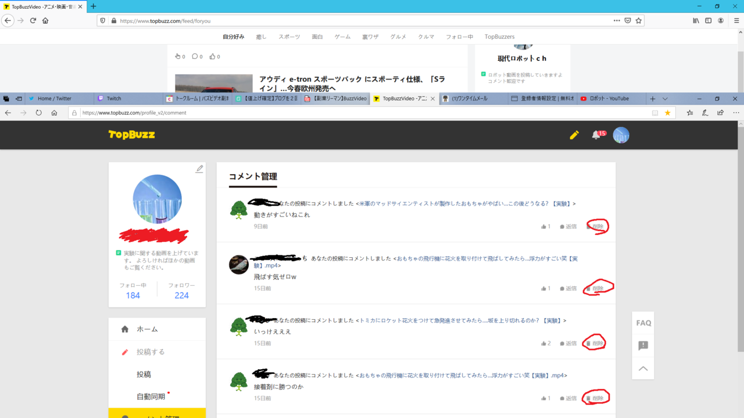Viewport: 744px width, 418px height.
Task: Go back in the Firefox window
Action: 8,20
